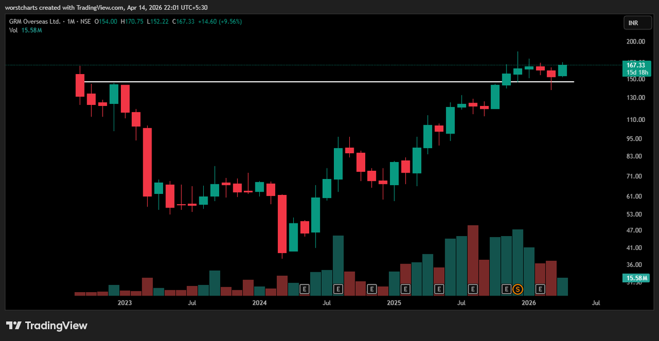This screenshot has height=341, width=659.
Task: Open the INR currency selector
Action: point(636,23)
